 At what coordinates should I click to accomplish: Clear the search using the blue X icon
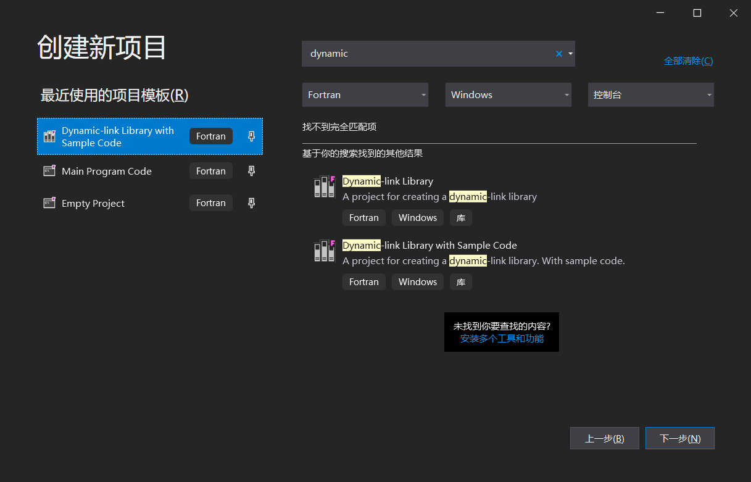coord(558,54)
